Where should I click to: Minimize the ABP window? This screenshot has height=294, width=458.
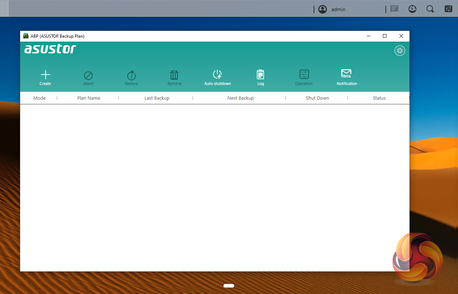369,36
